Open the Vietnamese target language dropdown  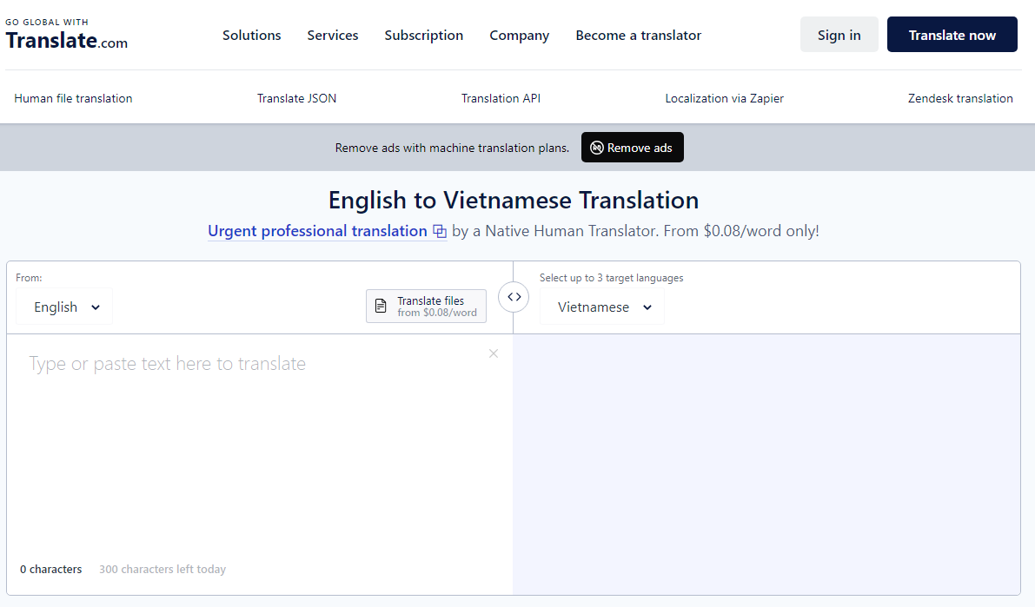603,307
